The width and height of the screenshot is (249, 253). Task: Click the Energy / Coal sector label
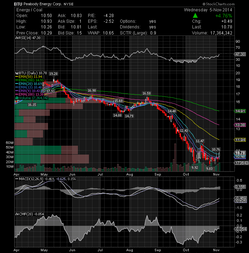click(29, 10)
